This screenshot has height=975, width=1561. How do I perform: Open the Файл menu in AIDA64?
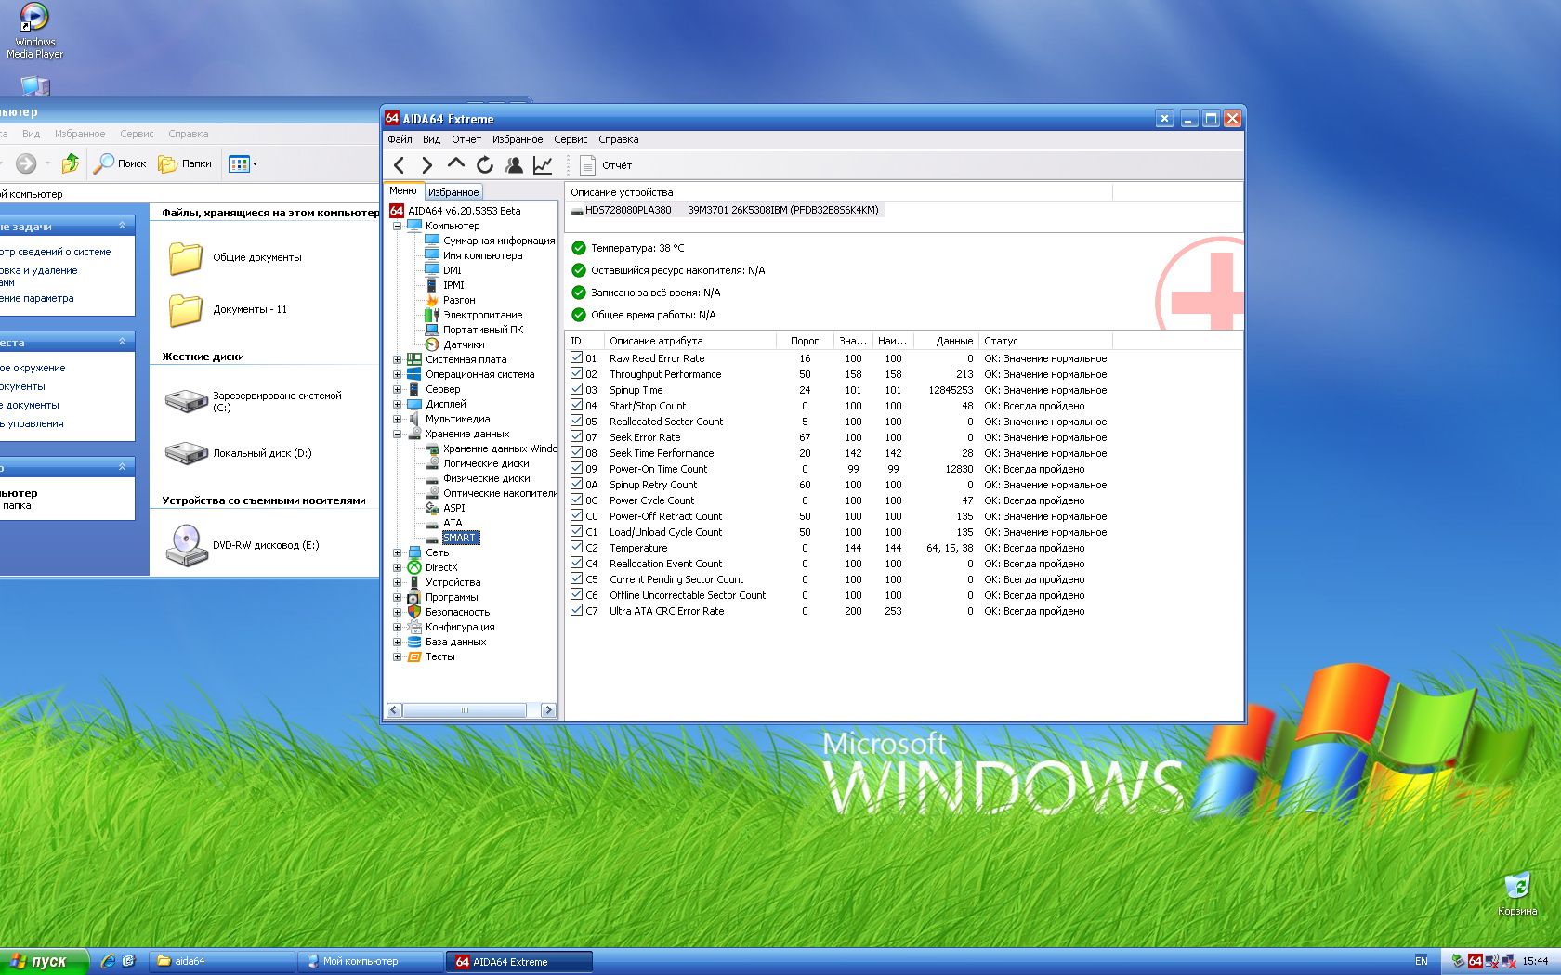[400, 139]
